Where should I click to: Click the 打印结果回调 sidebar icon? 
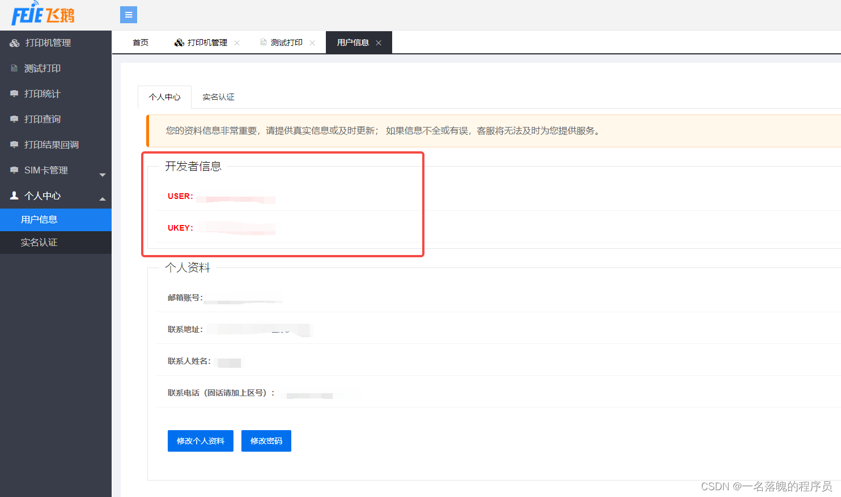(x=15, y=145)
